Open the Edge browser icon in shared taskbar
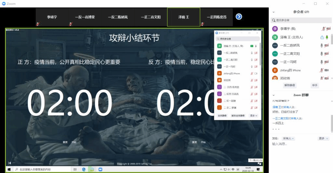Viewport: 333px width, 173px height. (84, 169)
